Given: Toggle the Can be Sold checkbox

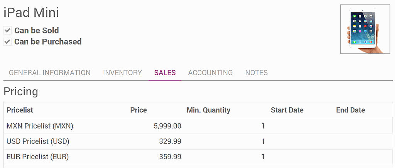Looking at the screenshot, I should click(7, 30).
